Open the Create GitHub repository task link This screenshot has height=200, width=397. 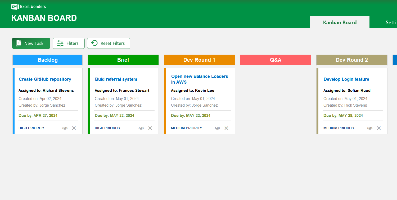tap(45, 79)
